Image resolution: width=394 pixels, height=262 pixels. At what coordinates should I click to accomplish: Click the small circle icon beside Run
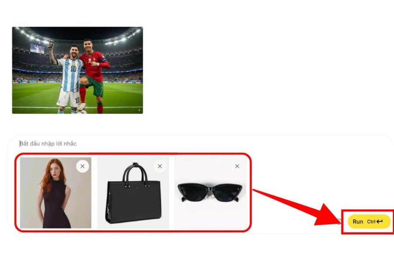[339, 221]
